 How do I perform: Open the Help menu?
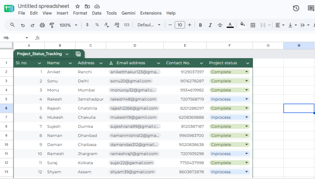point(171,13)
